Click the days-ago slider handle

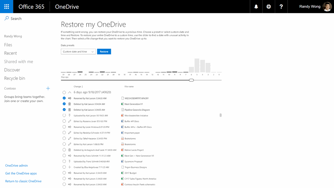(191, 80)
